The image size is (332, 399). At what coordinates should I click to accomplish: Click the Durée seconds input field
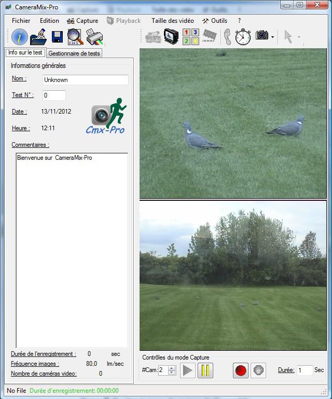305,370
